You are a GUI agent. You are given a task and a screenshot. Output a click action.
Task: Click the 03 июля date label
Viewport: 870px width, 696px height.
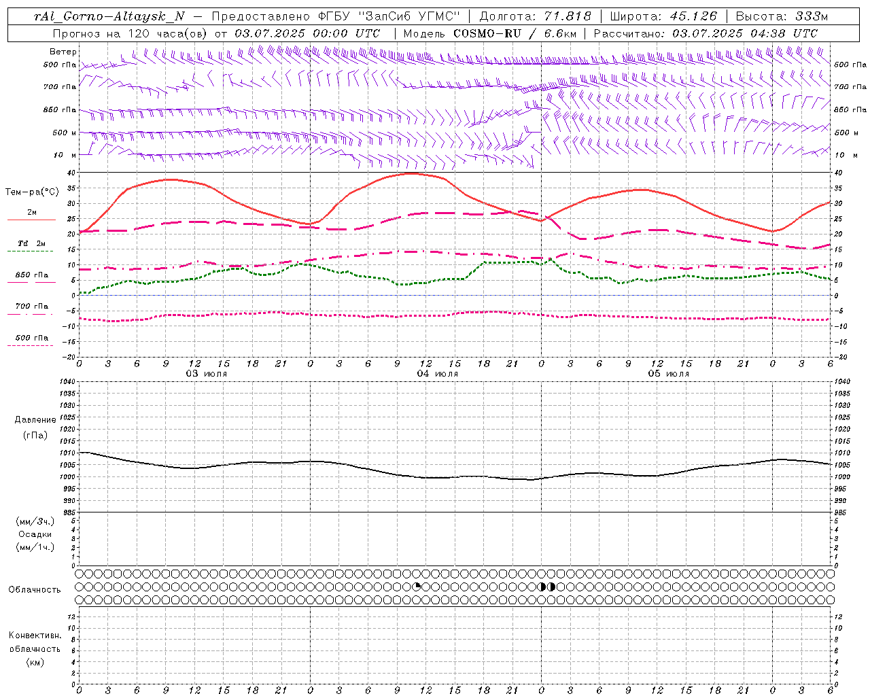pos(207,374)
